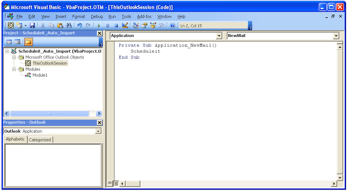Undo the last action via toolbar arrow

(x=80, y=26)
